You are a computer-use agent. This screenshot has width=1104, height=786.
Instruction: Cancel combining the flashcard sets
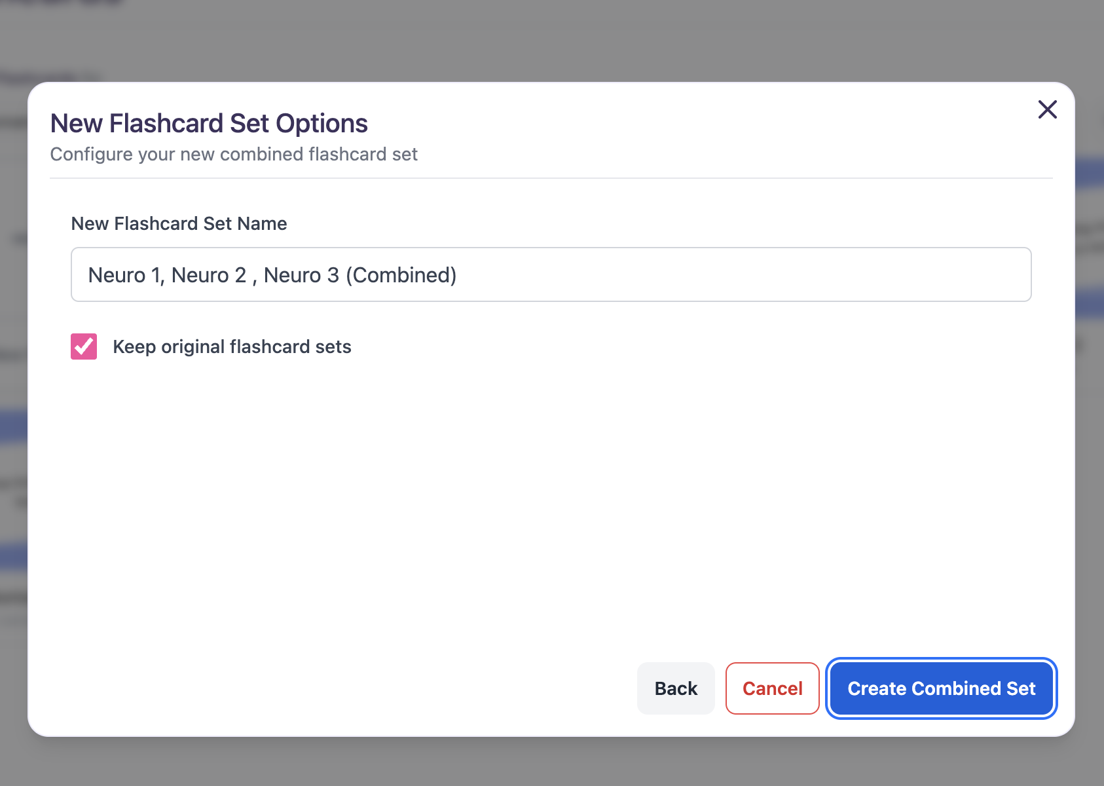[773, 688]
